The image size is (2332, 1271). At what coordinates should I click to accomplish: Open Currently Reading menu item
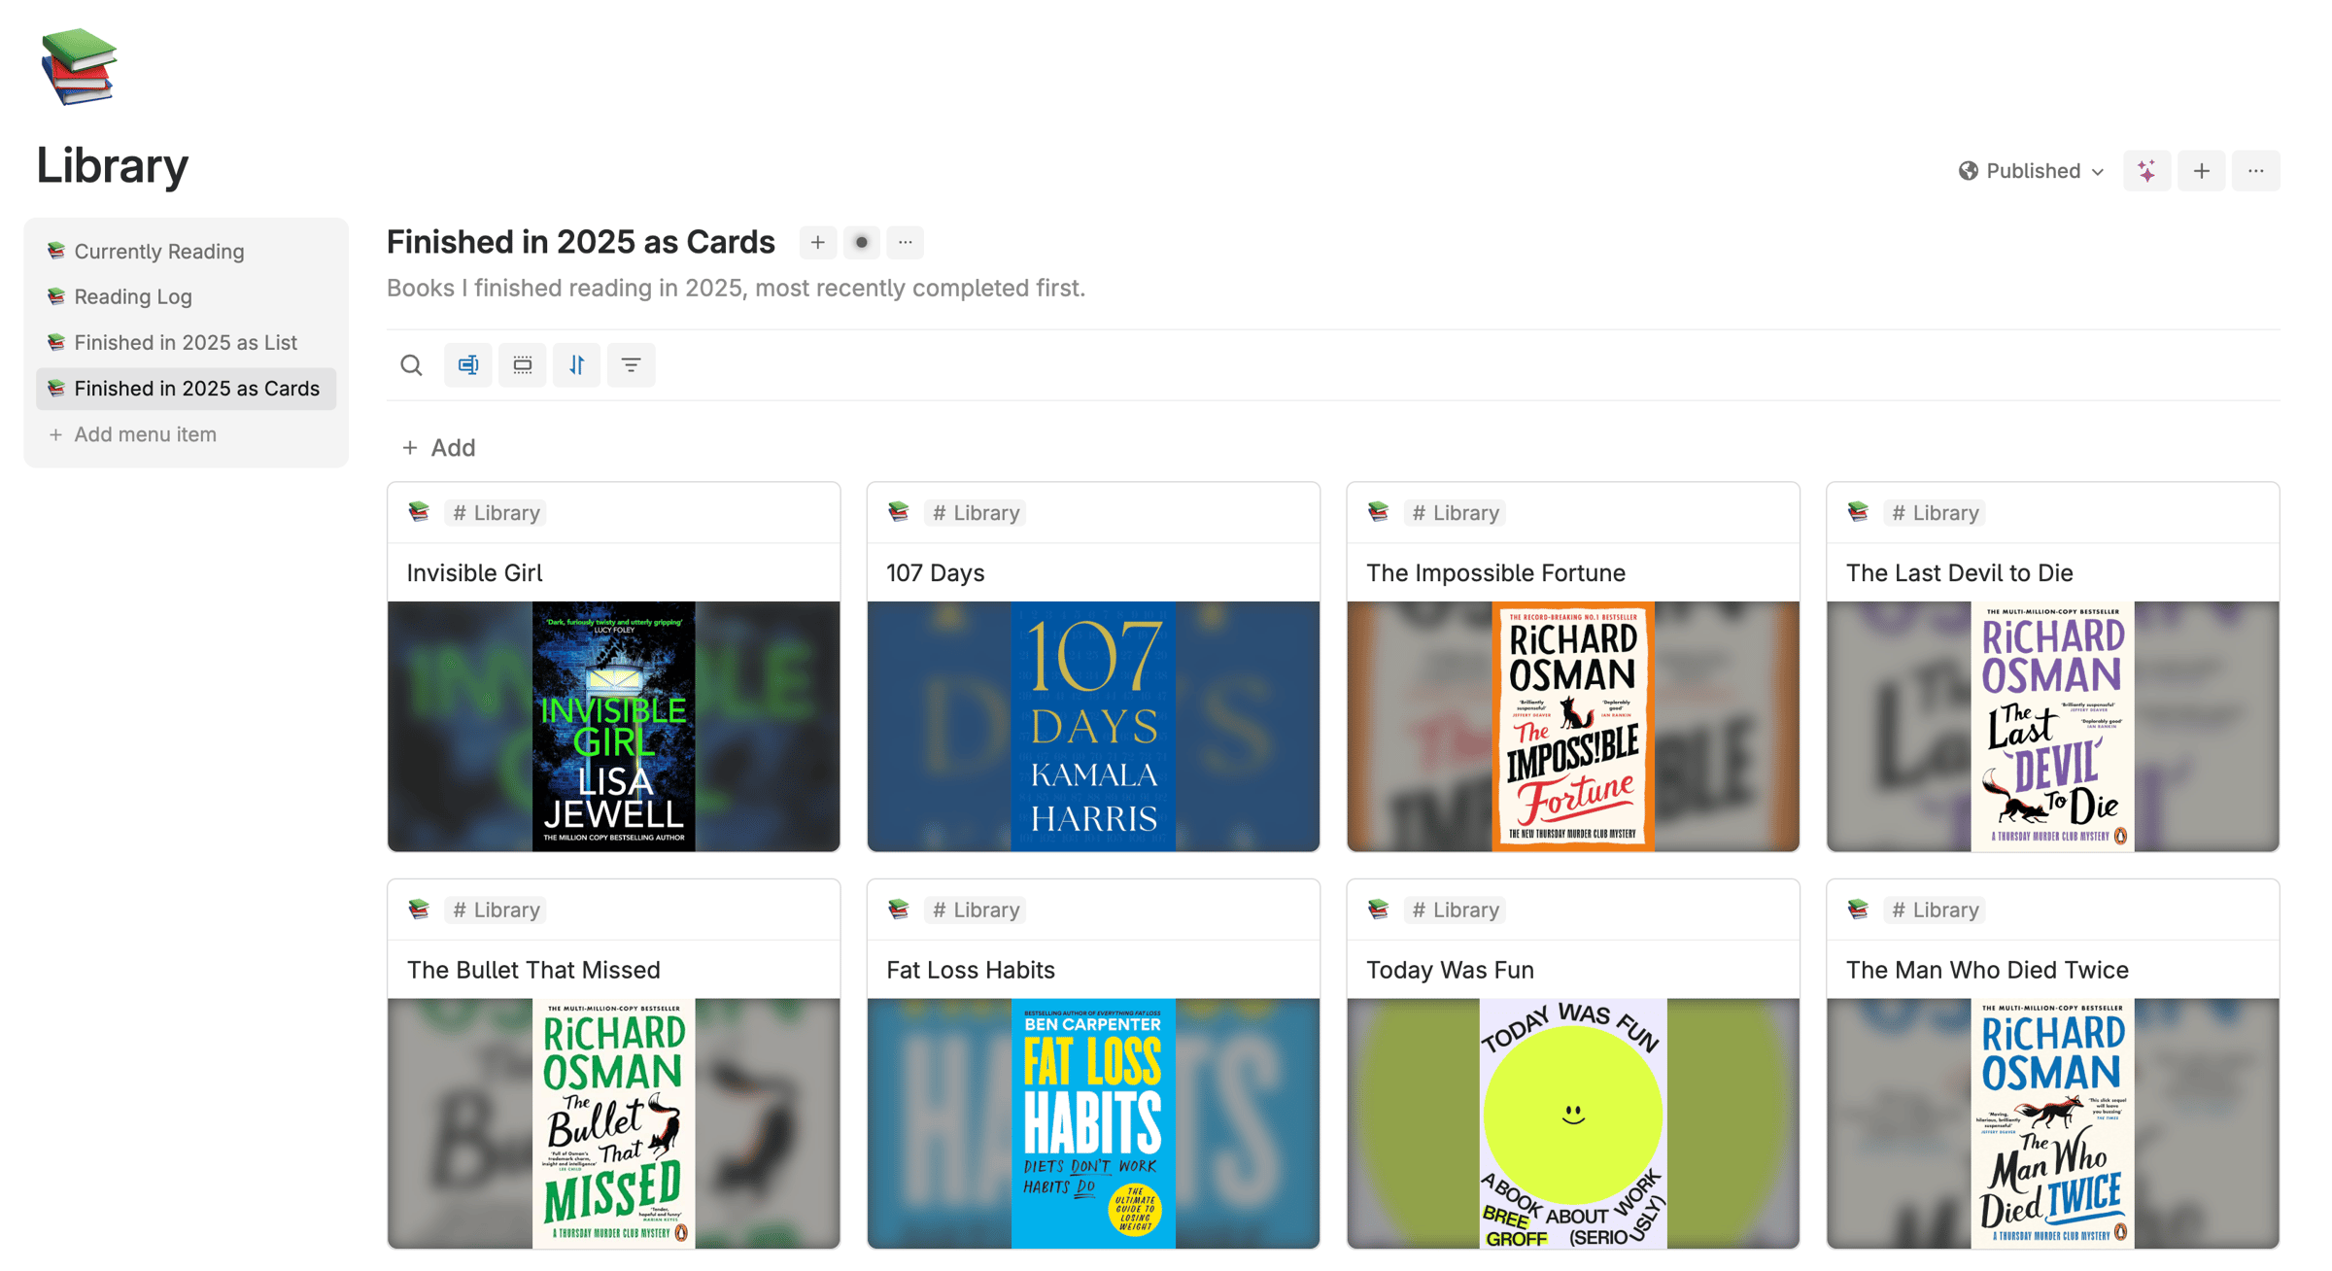(x=158, y=252)
